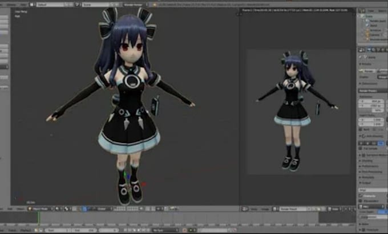Toggle the Placeholders checkbox
388x234 pixels.
coord(361,201)
